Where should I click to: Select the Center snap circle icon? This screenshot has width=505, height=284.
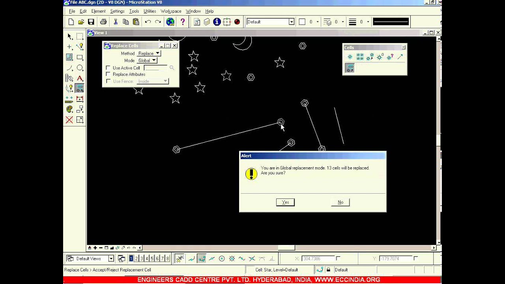tap(222, 259)
